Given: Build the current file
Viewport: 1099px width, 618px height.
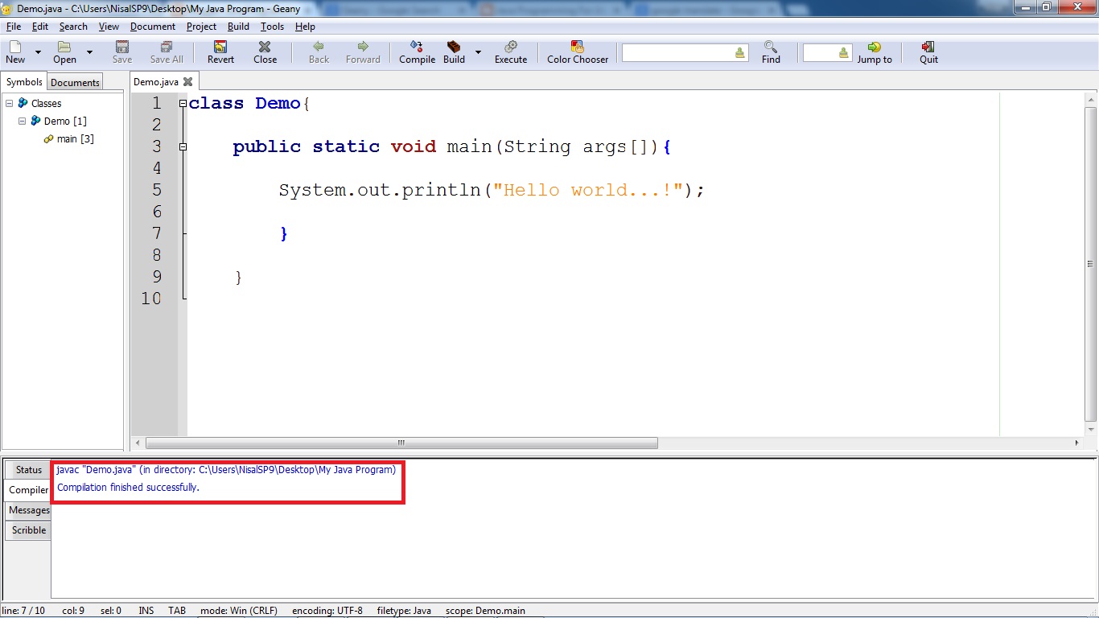Looking at the screenshot, I should point(454,52).
